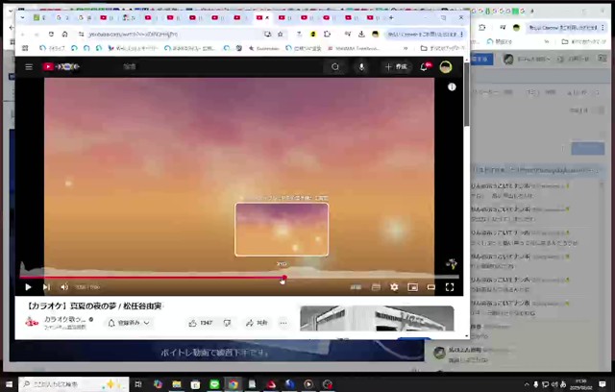The width and height of the screenshot is (615, 392).
Task: Bookmark this page with star icon
Action: 280,35
